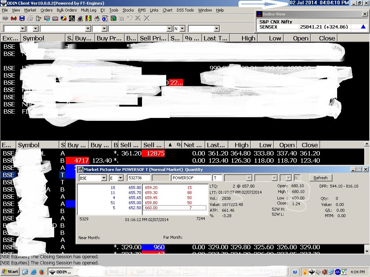Select the 660.00 sell depth row
This screenshot has height=277, width=370.
175,208
